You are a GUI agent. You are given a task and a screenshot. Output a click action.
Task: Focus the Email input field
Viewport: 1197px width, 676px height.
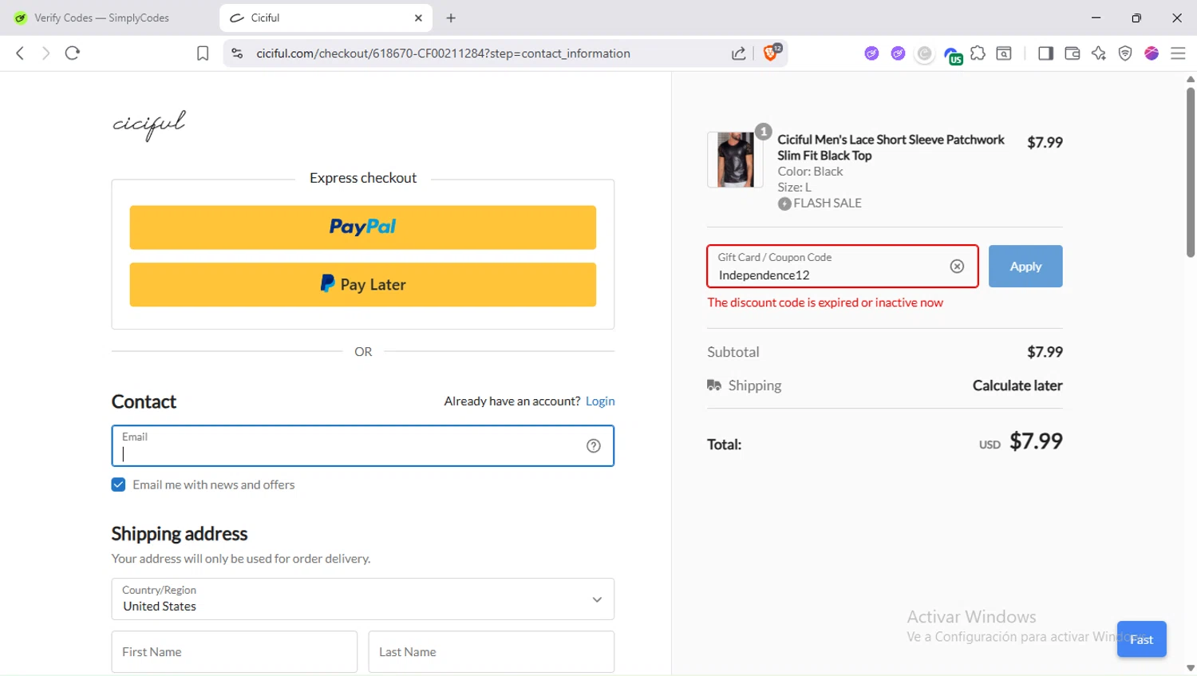(363, 446)
